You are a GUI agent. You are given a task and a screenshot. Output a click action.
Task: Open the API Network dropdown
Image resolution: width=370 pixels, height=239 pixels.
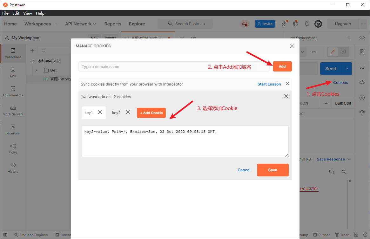pos(80,24)
